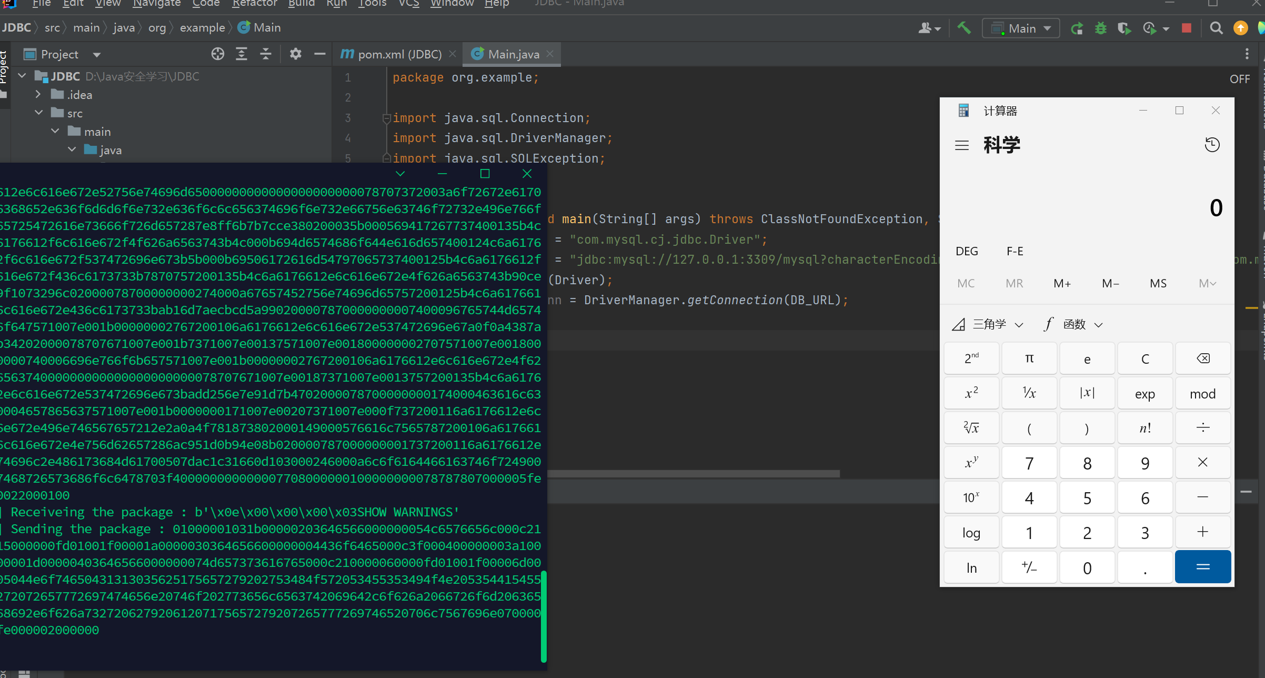Click the calculator mod button
1265x678 pixels.
[1203, 393]
